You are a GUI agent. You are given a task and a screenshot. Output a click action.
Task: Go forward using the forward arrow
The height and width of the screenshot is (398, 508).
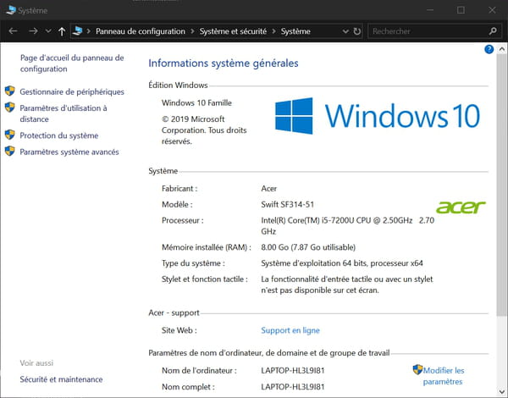(33, 31)
